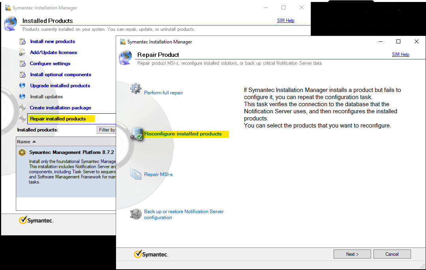Viewport: 426px width, 270px height.
Task: Click the disc icon next to Create installation package
Action: click(x=23, y=108)
